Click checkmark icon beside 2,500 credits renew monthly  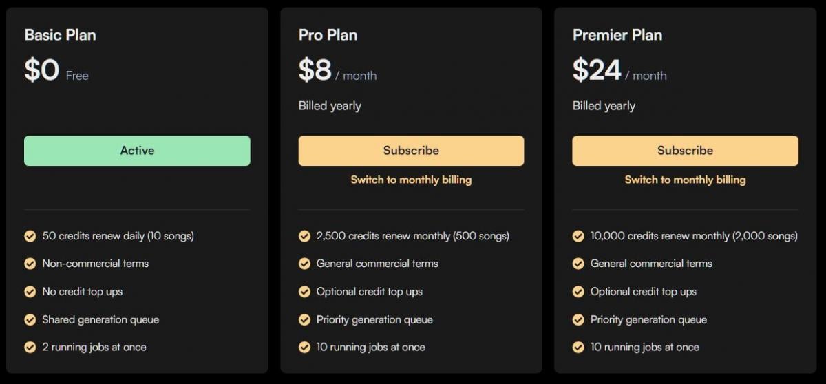click(304, 236)
